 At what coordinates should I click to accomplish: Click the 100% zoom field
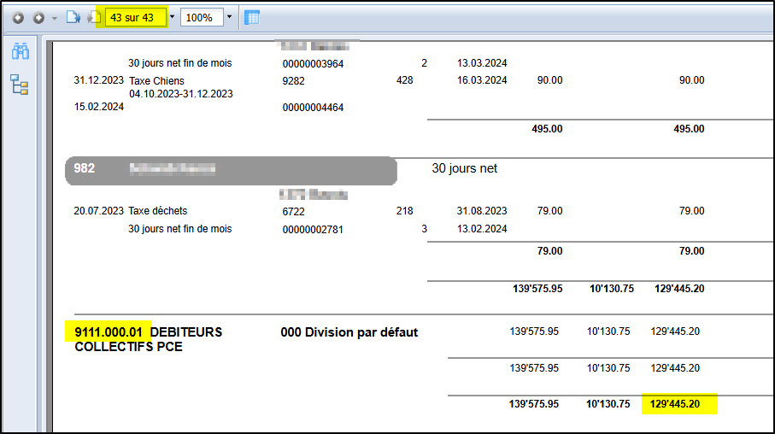click(202, 18)
